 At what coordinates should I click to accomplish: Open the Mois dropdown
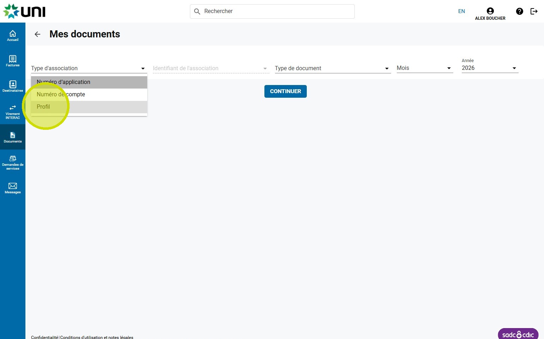(425, 68)
